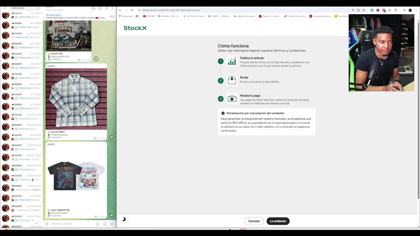Click the browser forward arrow
Screen dimensions: 420x236
point(126,10)
